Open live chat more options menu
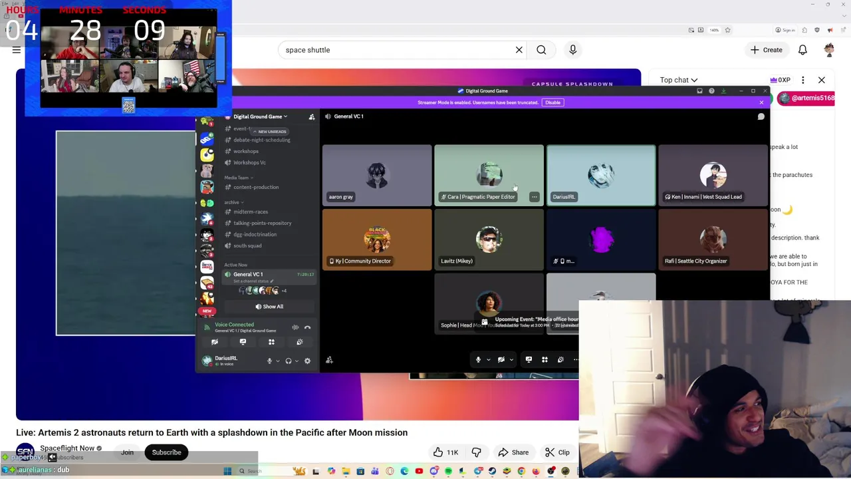This screenshot has width=851, height=479. point(802,80)
